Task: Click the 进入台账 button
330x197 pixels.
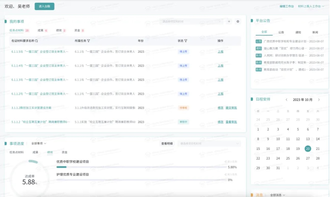Action: 45,6
